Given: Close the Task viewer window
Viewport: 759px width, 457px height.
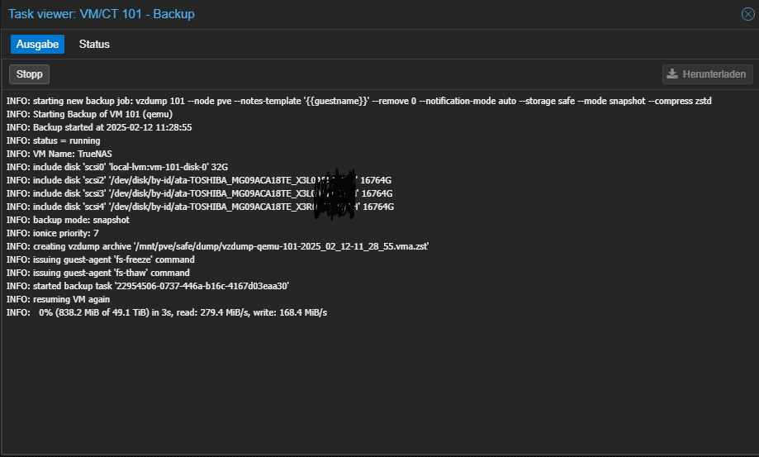Looking at the screenshot, I should 747,14.
